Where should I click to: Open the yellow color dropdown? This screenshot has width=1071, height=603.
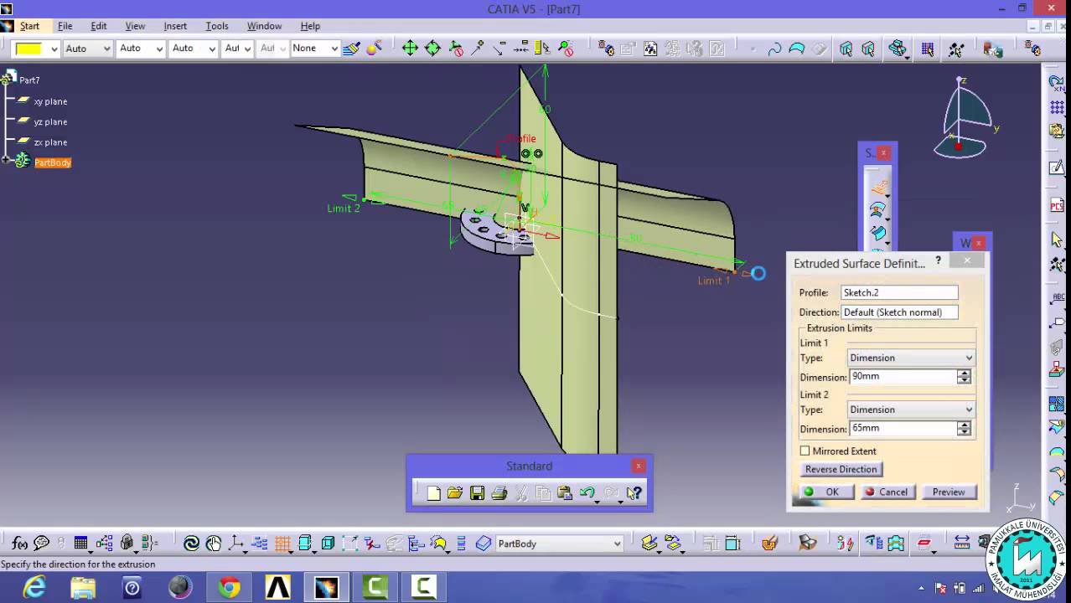54,49
